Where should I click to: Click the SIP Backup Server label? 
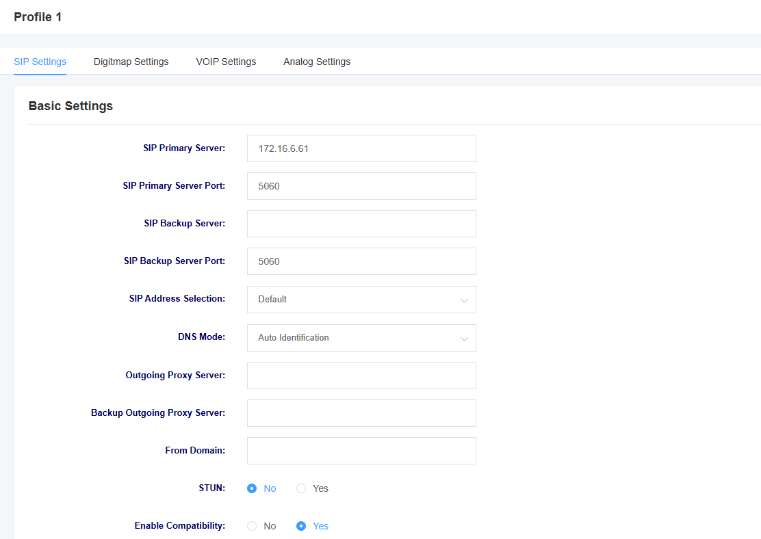[x=184, y=223]
